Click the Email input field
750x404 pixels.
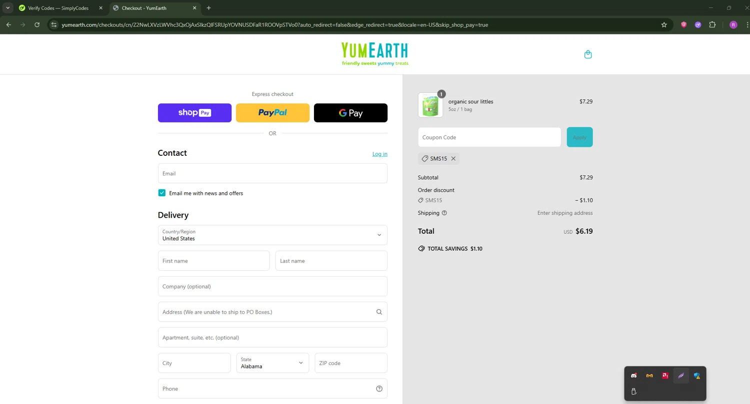tap(272, 173)
